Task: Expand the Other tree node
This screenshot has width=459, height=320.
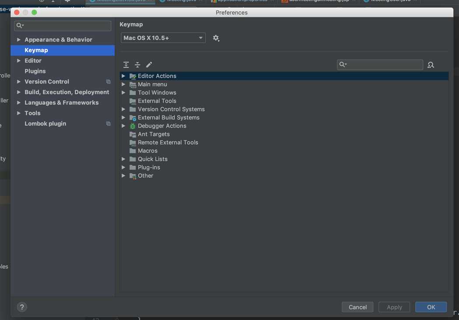Action: coord(123,176)
